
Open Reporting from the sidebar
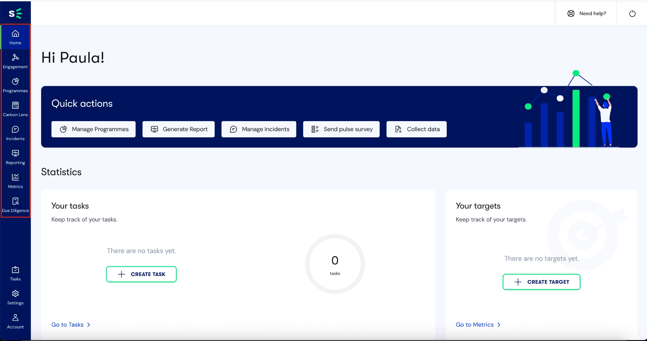click(16, 157)
